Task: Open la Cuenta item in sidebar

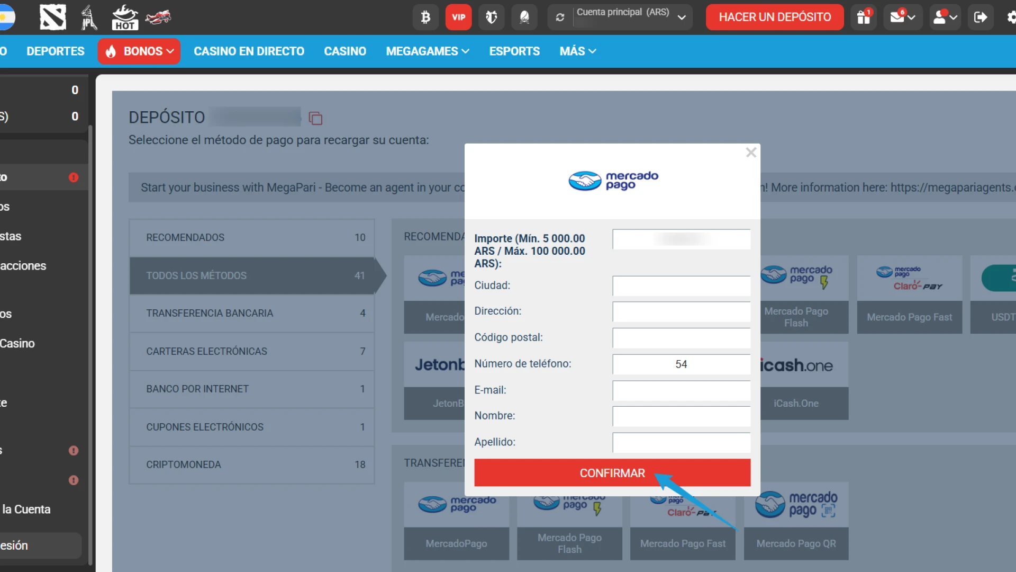Action: (x=25, y=510)
